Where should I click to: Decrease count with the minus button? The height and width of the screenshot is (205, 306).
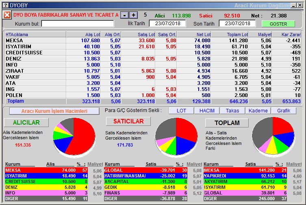(124, 15)
